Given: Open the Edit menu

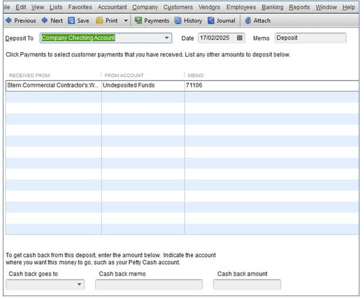Looking at the screenshot, I should click(21, 7).
